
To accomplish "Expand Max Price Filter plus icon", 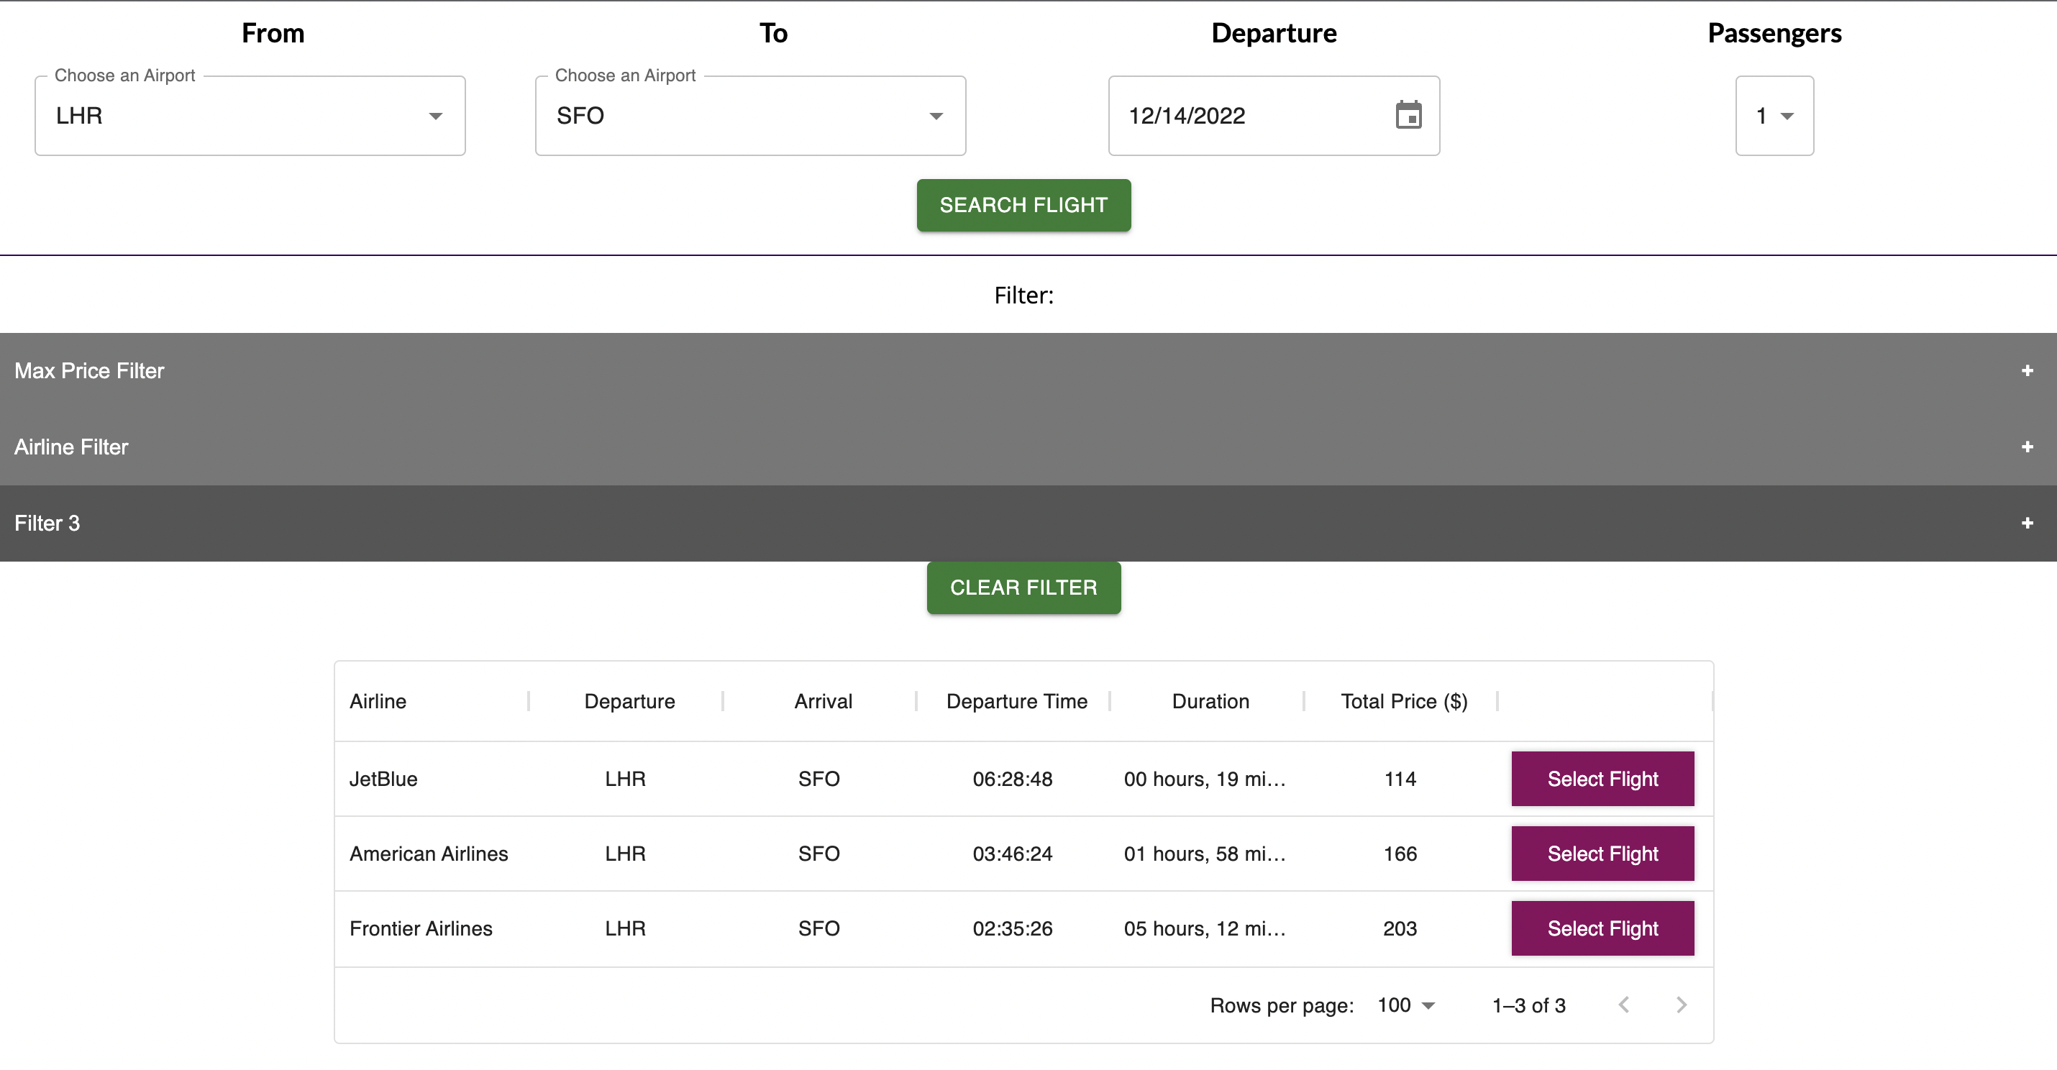I will click(x=2027, y=370).
